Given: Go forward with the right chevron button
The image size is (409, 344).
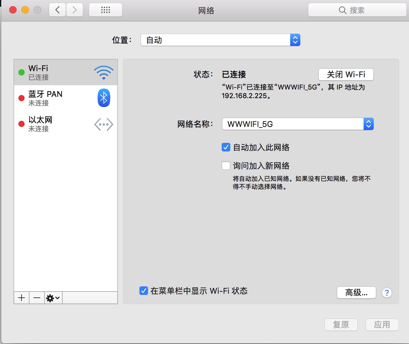Looking at the screenshot, I should [x=75, y=10].
